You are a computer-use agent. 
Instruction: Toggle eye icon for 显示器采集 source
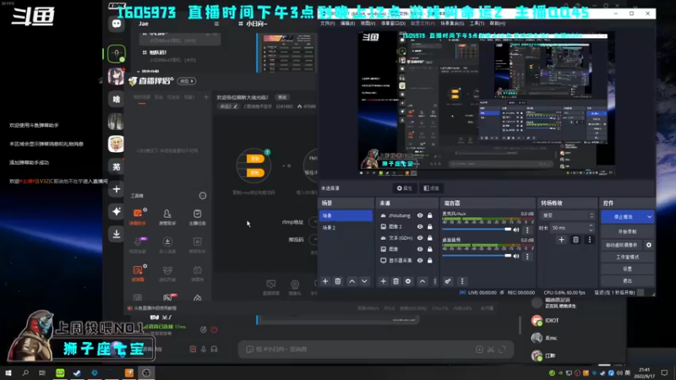[420, 260]
